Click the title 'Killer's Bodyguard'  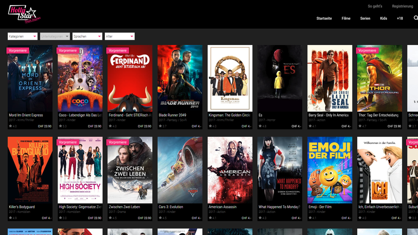22,207
